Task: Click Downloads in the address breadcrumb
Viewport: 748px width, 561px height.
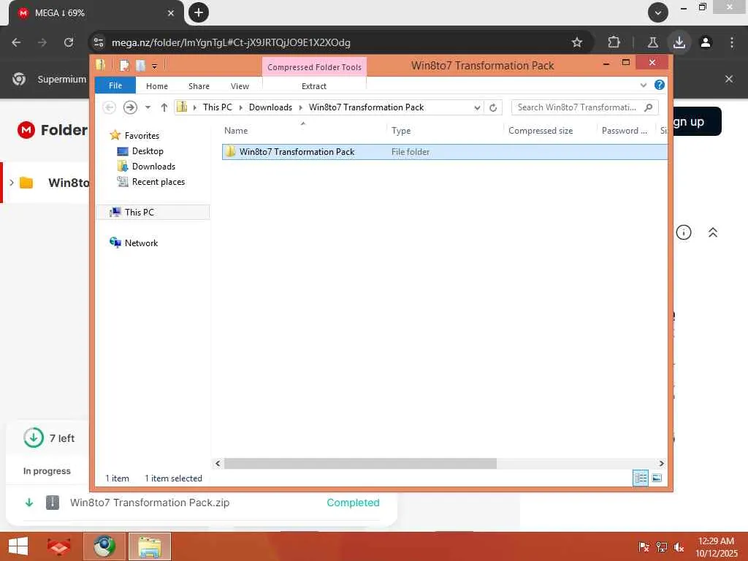Action: coord(270,107)
